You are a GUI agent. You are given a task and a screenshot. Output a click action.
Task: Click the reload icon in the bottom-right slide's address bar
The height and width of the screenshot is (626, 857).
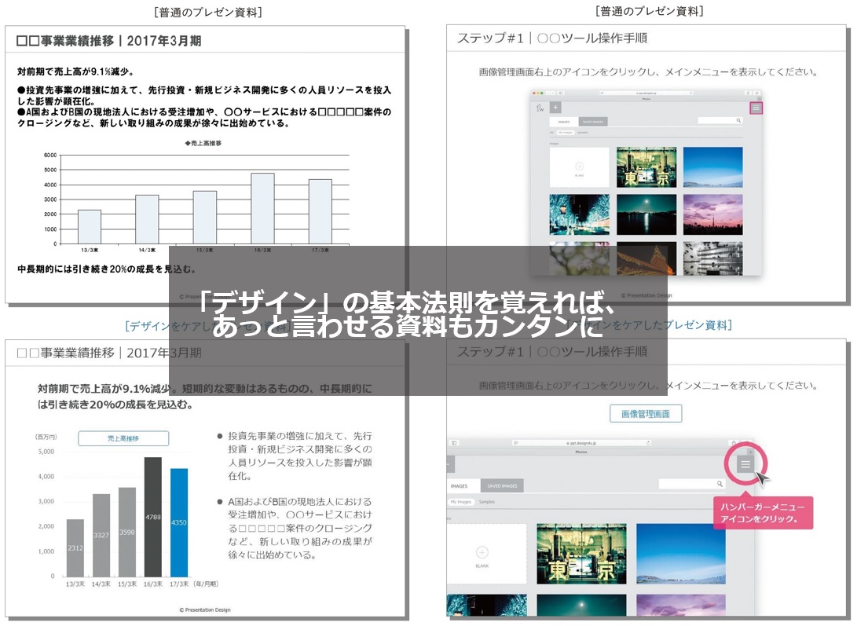tap(648, 443)
